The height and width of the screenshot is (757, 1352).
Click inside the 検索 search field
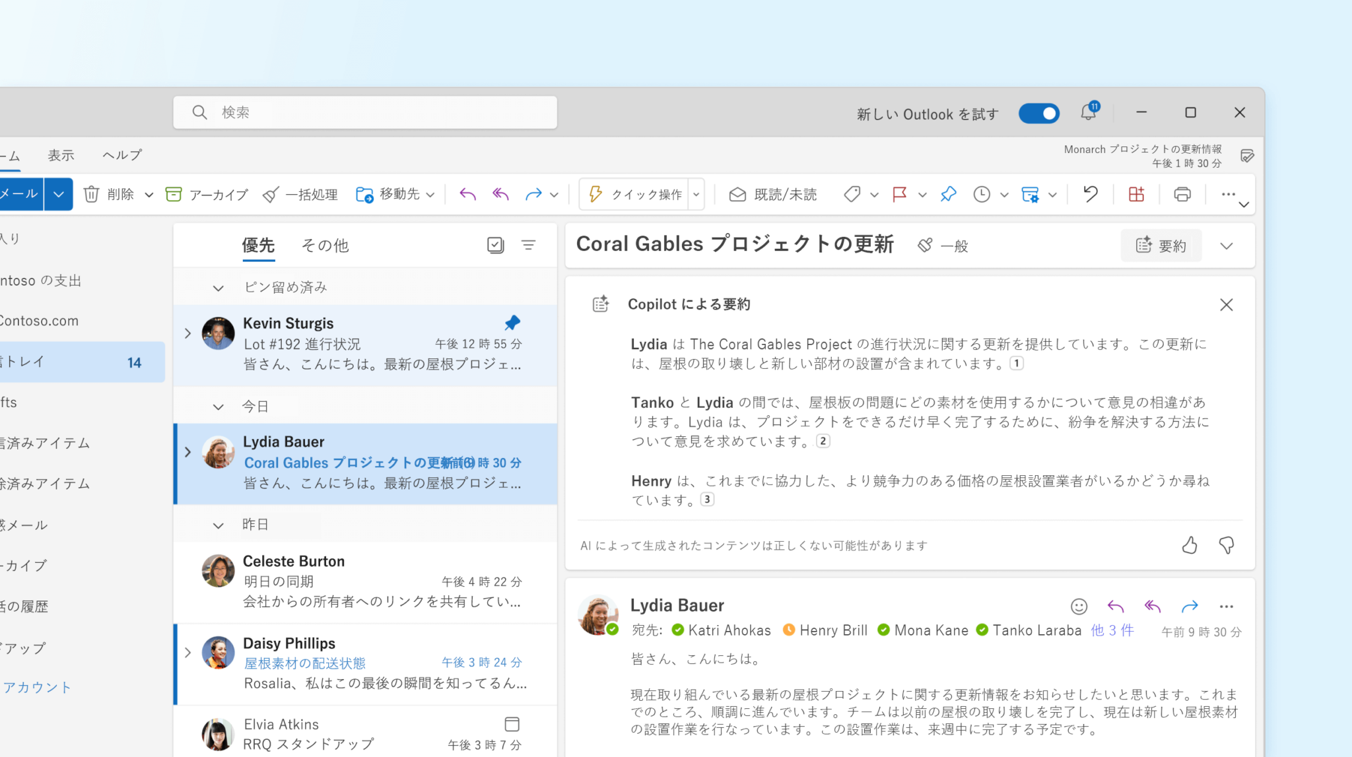365,112
